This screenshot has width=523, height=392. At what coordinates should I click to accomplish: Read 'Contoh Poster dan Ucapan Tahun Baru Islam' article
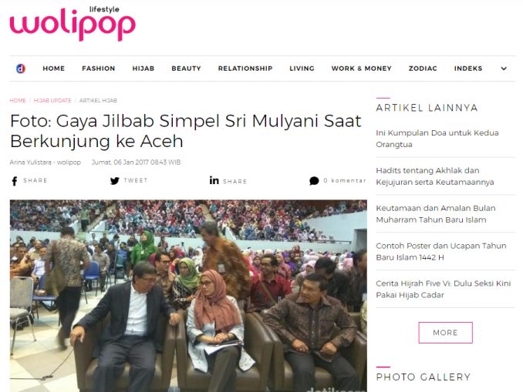[441, 252]
